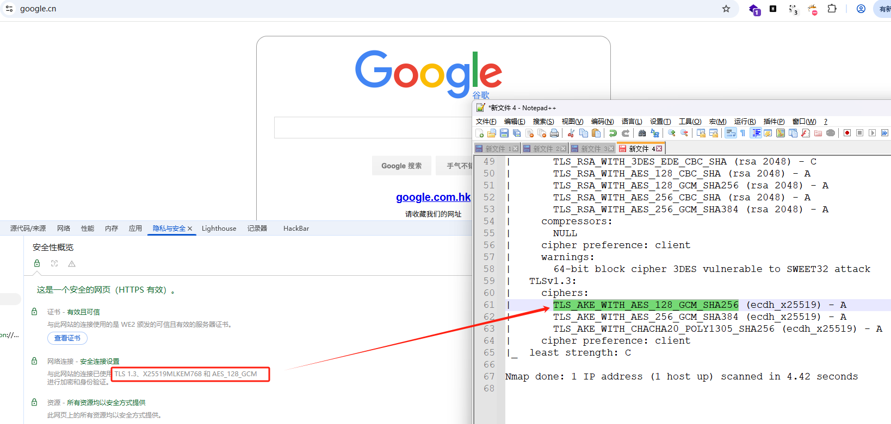Open the Function List icon in Notepad++
891x424 pixels.
[805, 133]
